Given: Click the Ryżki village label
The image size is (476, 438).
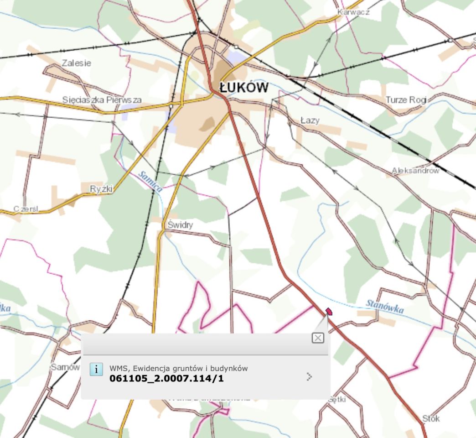Looking at the screenshot, I should (x=101, y=188).
